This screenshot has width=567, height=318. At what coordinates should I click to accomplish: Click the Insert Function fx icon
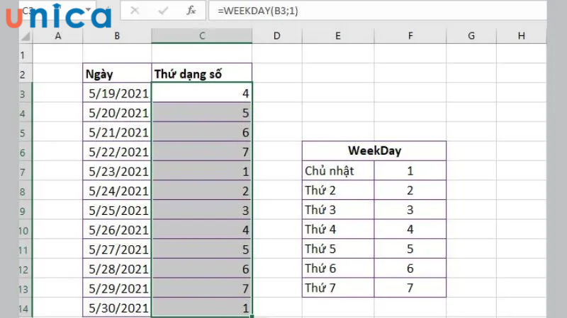[191, 11]
